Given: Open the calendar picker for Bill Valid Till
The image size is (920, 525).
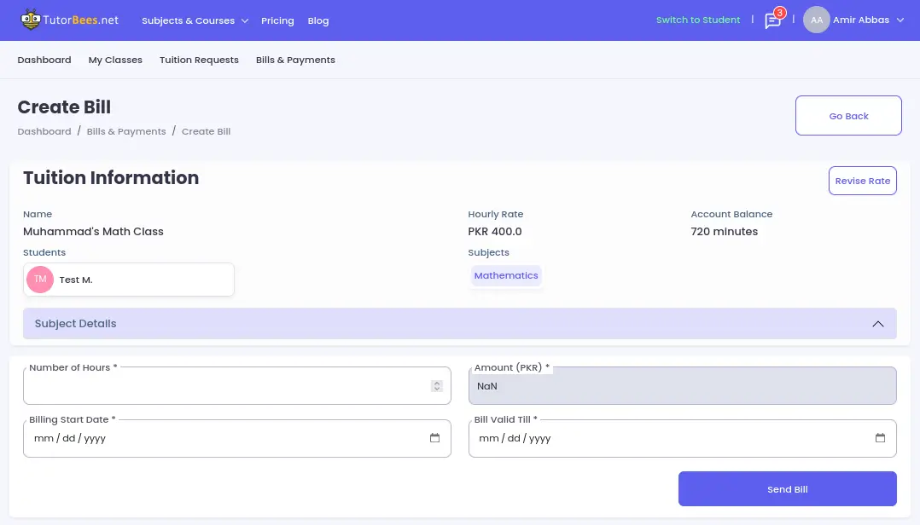Looking at the screenshot, I should [880, 437].
